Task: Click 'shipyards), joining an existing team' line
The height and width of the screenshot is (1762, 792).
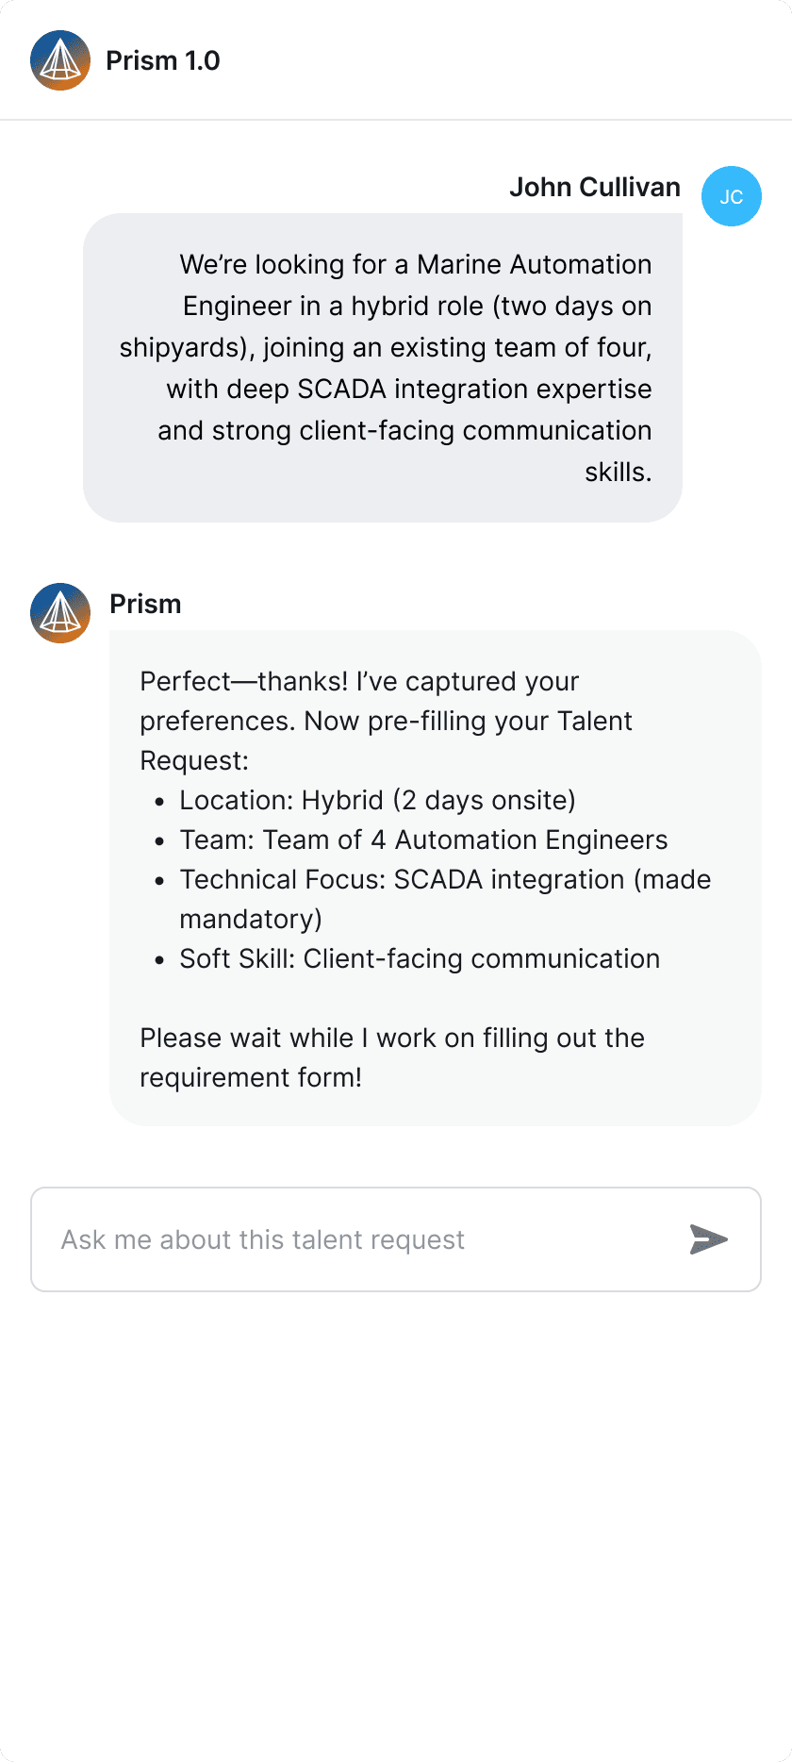Action: [x=385, y=347]
